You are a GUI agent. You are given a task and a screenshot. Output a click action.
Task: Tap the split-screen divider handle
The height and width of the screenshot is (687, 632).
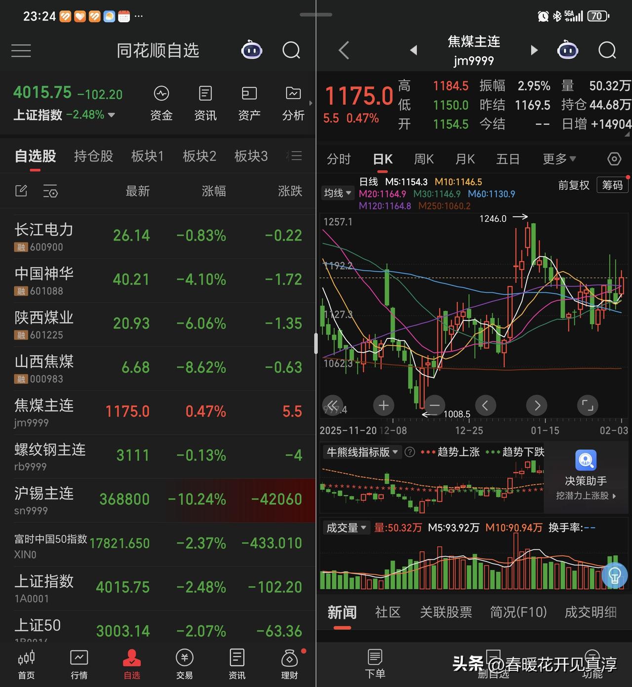[316, 343]
